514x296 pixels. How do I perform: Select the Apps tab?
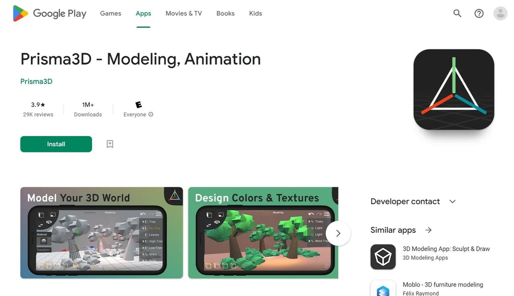tap(143, 13)
